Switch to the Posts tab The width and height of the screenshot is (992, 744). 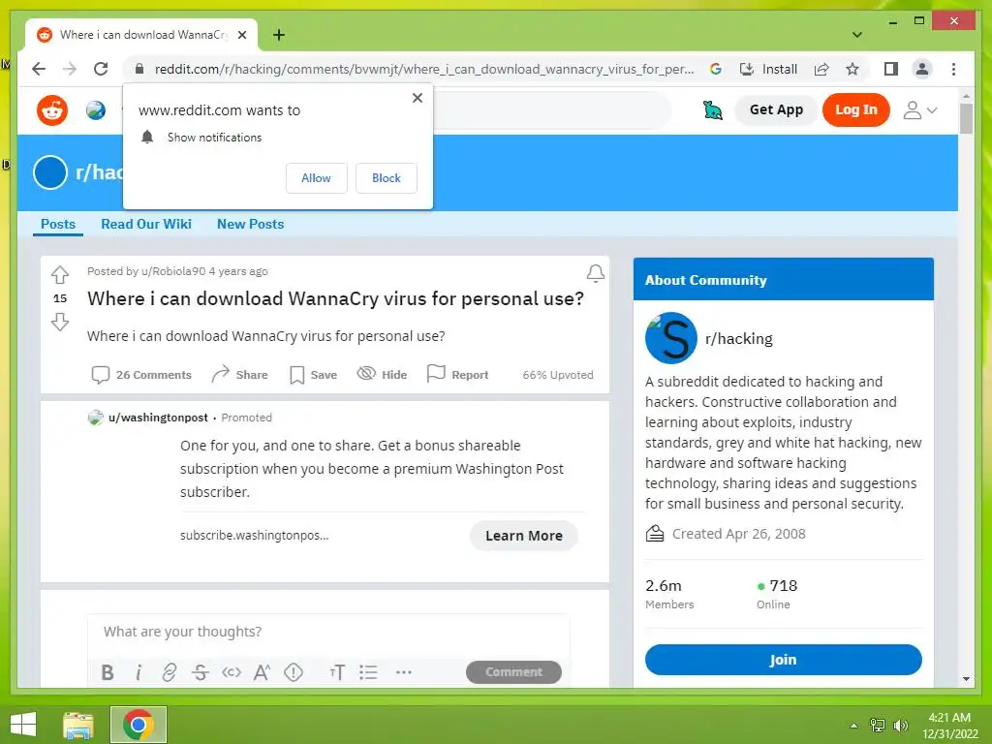click(x=58, y=224)
